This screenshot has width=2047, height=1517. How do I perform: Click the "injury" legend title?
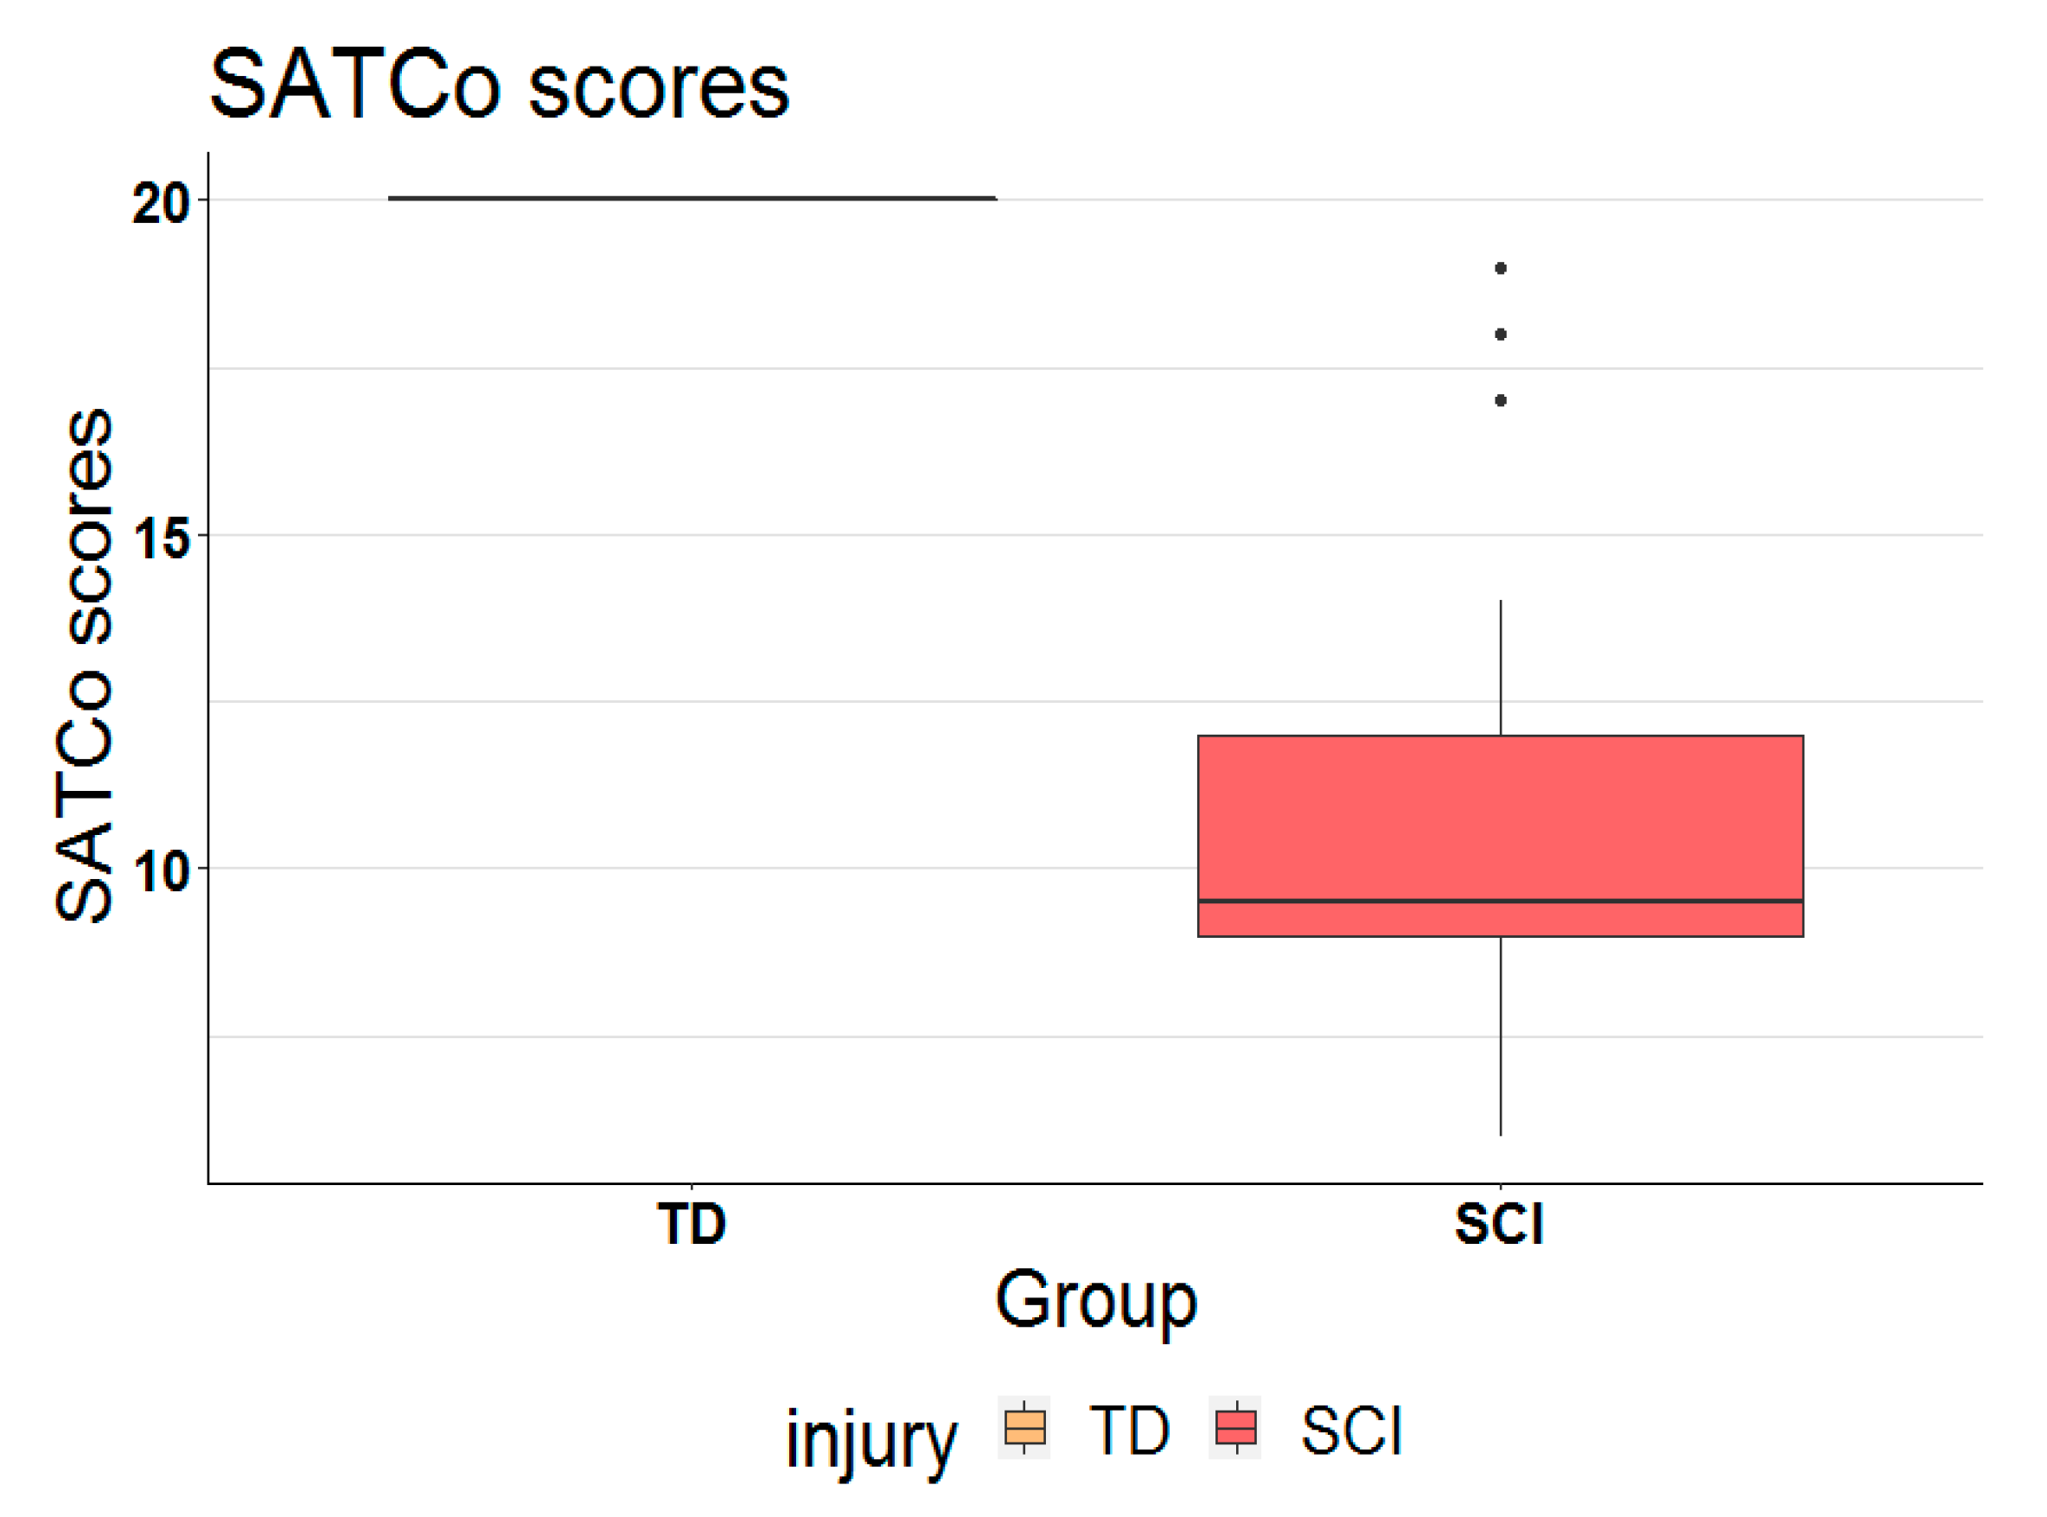click(x=870, y=1438)
